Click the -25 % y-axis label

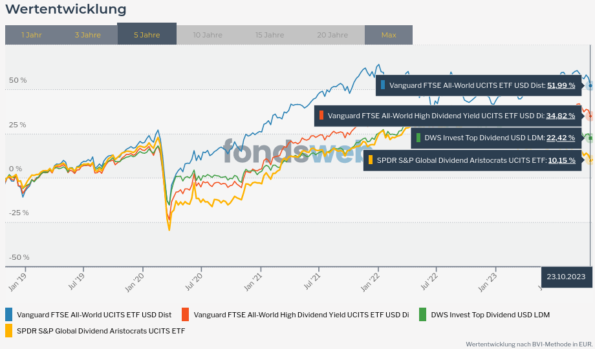tap(19, 213)
